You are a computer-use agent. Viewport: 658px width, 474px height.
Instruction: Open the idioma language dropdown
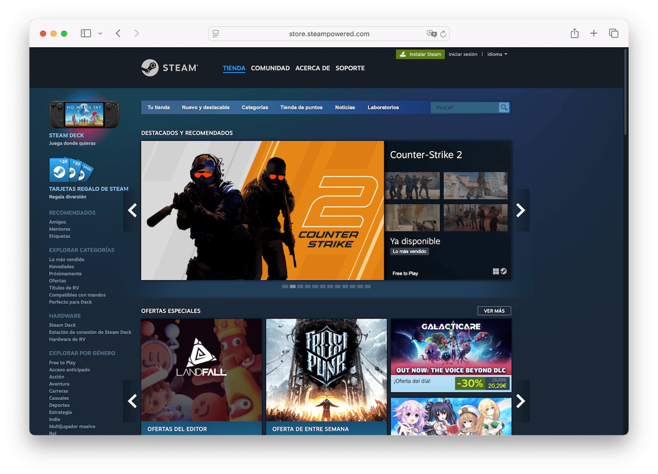click(x=497, y=54)
